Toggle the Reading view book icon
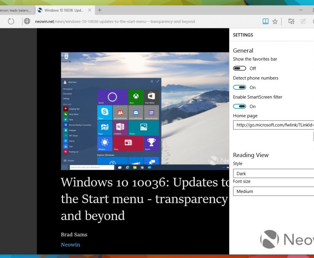Viewport: 314px width, 258px height. pyautogui.click(x=265, y=21)
